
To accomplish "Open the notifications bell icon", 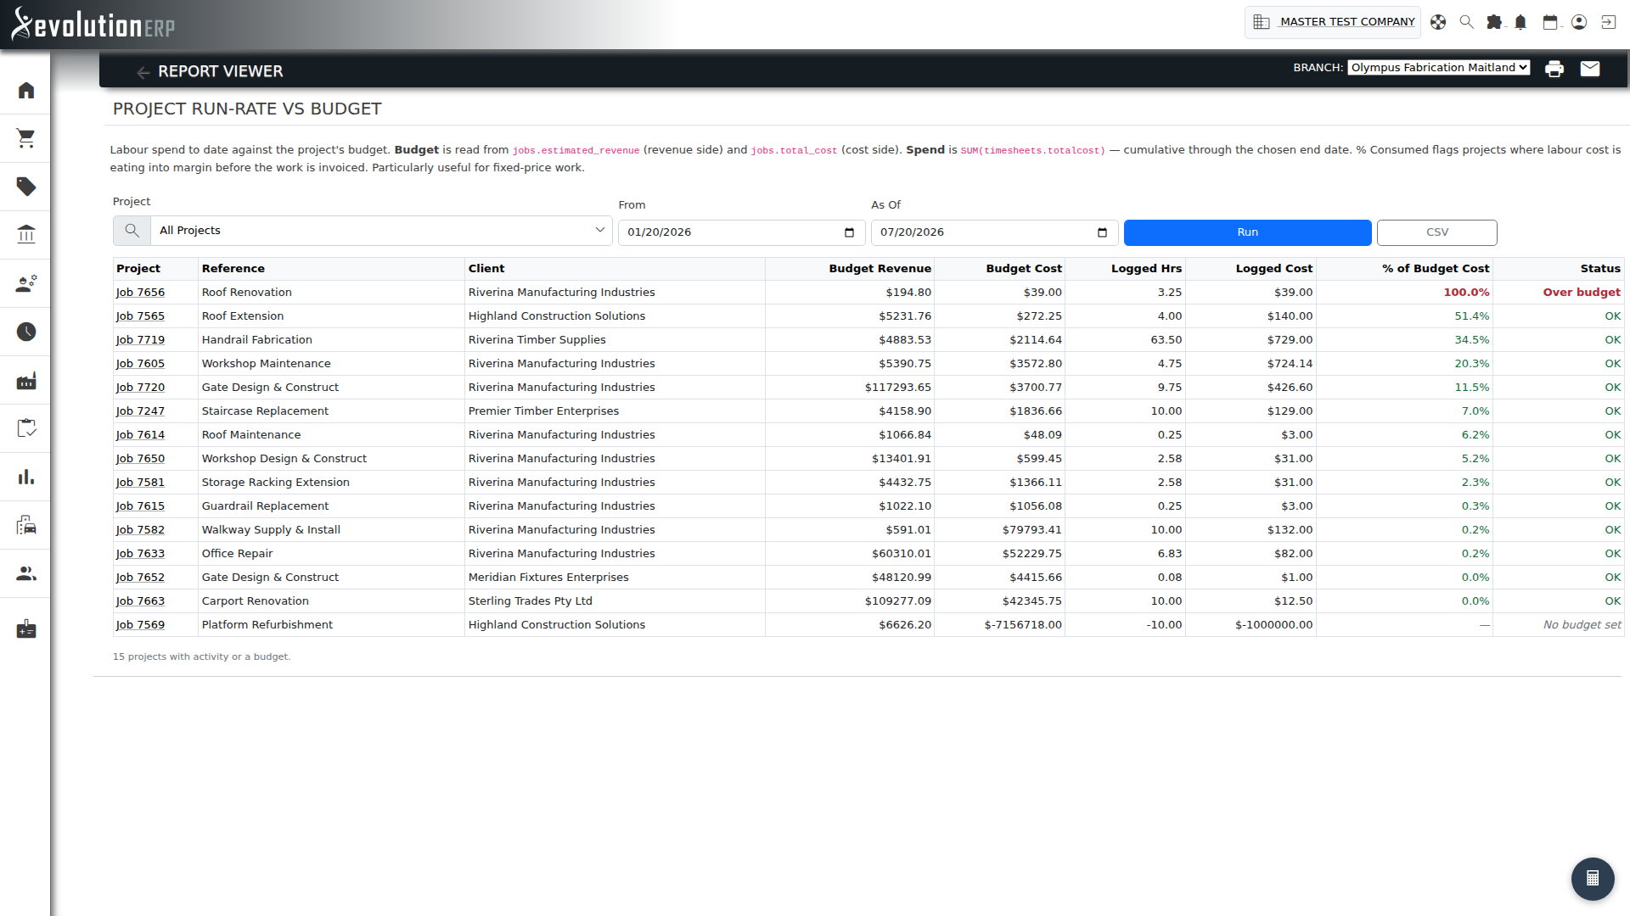I will pos(1520,22).
